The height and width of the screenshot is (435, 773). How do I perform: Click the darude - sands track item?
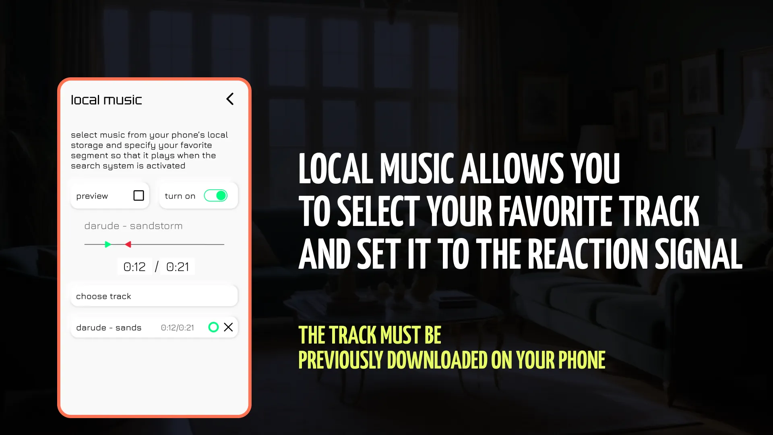(x=154, y=327)
